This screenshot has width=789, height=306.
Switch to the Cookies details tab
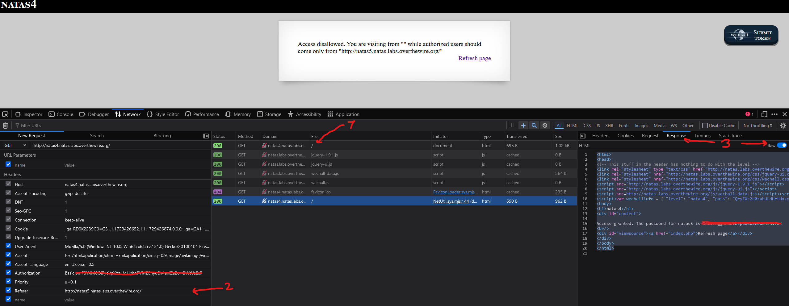[x=625, y=136]
